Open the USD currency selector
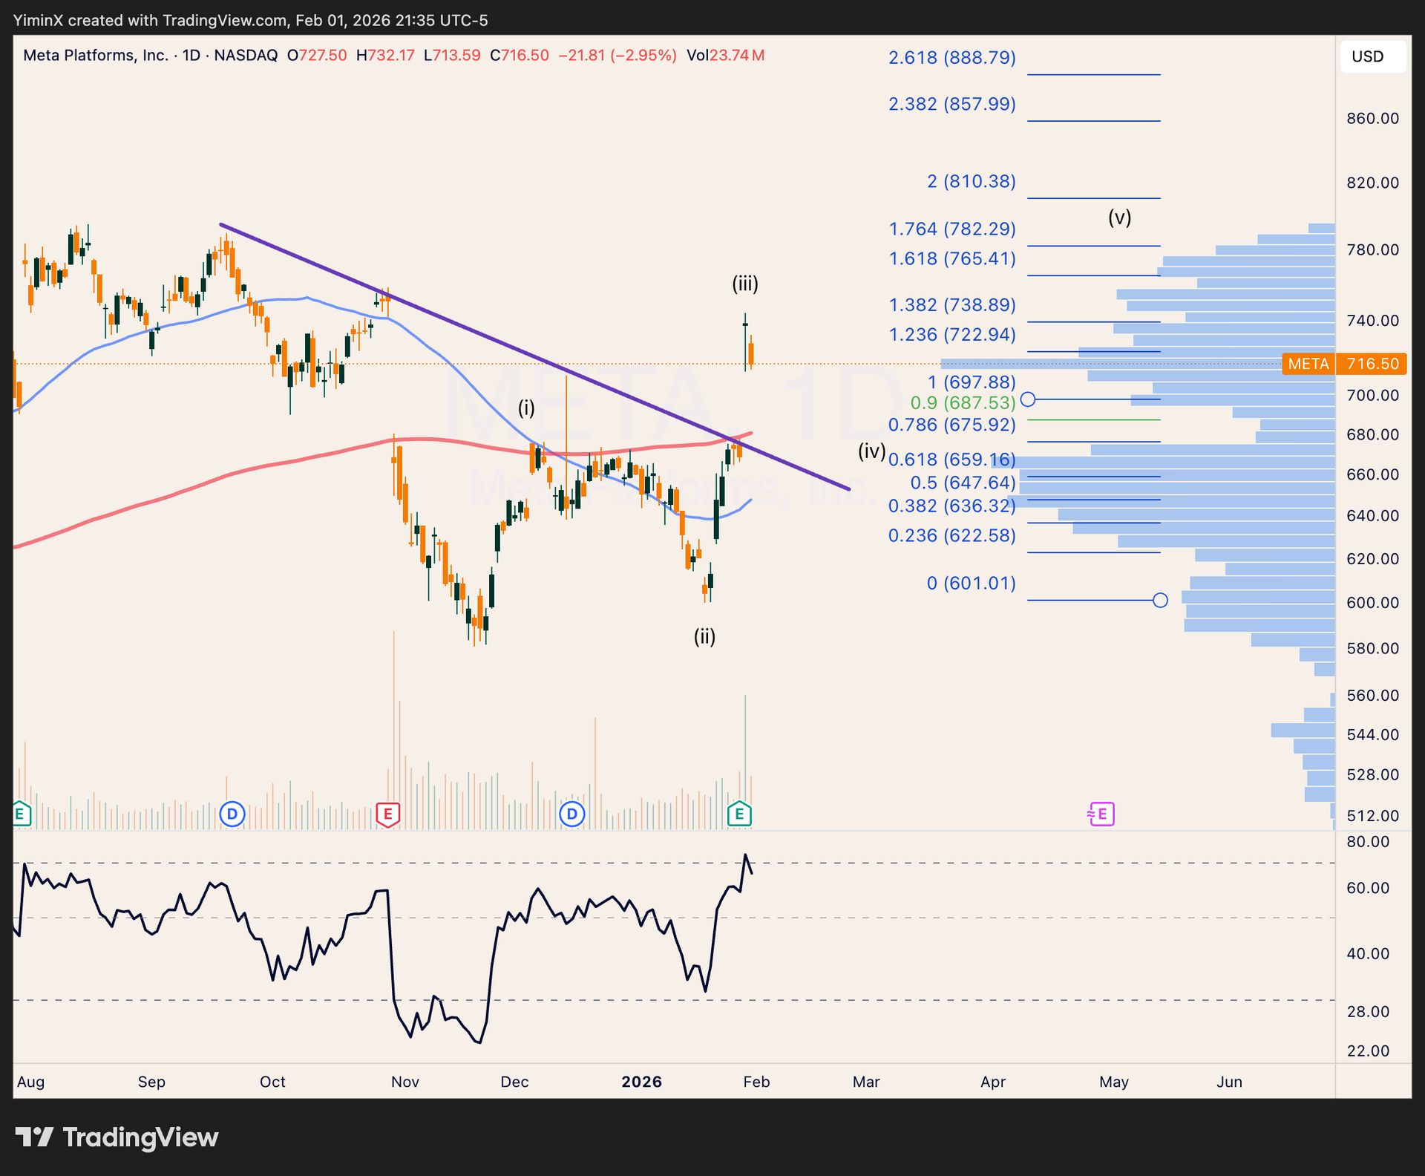 pyautogui.click(x=1372, y=56)
